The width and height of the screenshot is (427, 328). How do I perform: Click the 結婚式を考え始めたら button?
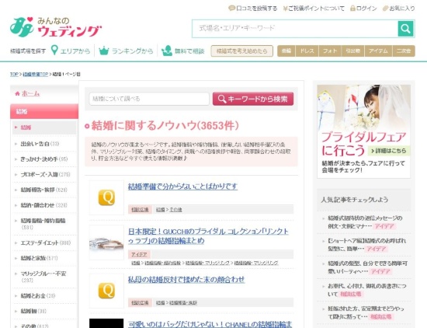pyautogui.click(x=241, y=51)
